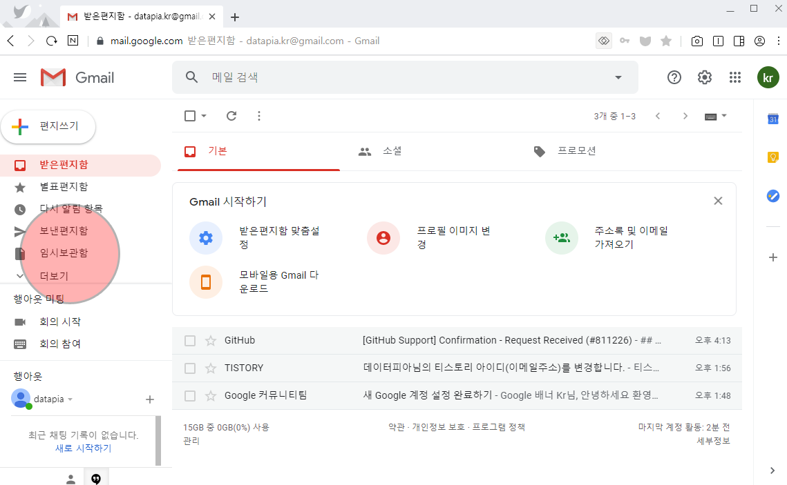Click 회의 시작

click(59, 321)
